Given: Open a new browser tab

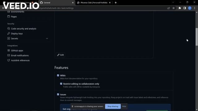Looking at the screenshot, I should coord(116,3).
